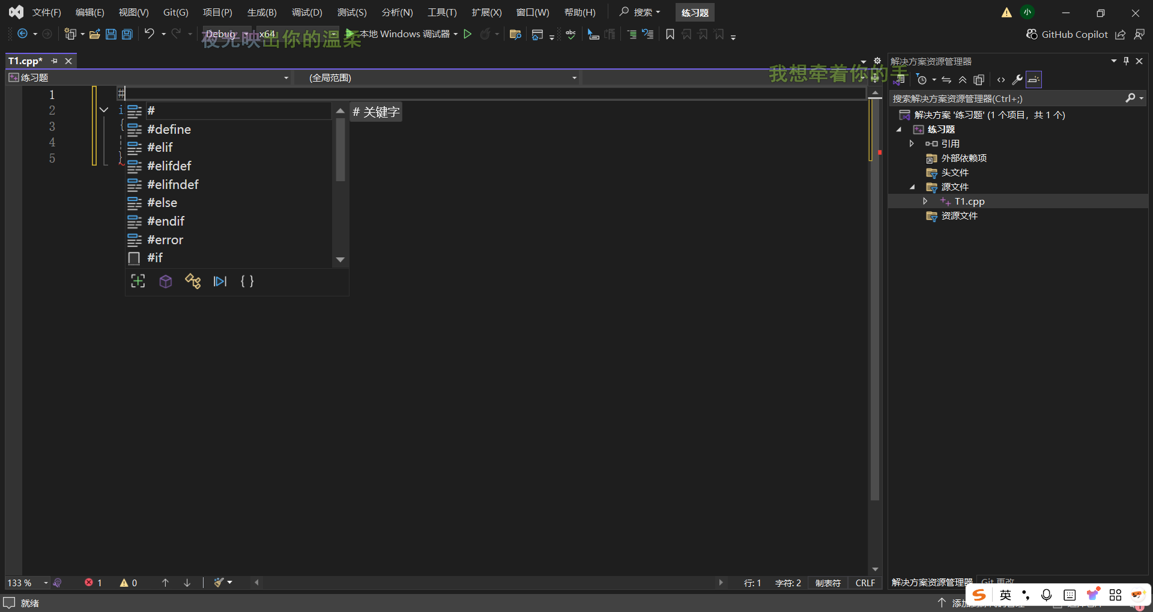Click the new project icon in toolbar
The image size is (1153, 612).
(x=70, y=34)
